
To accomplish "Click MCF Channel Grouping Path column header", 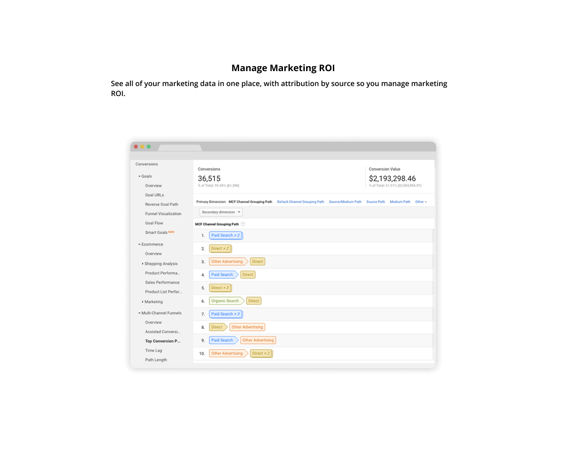I will click(217, 224).
